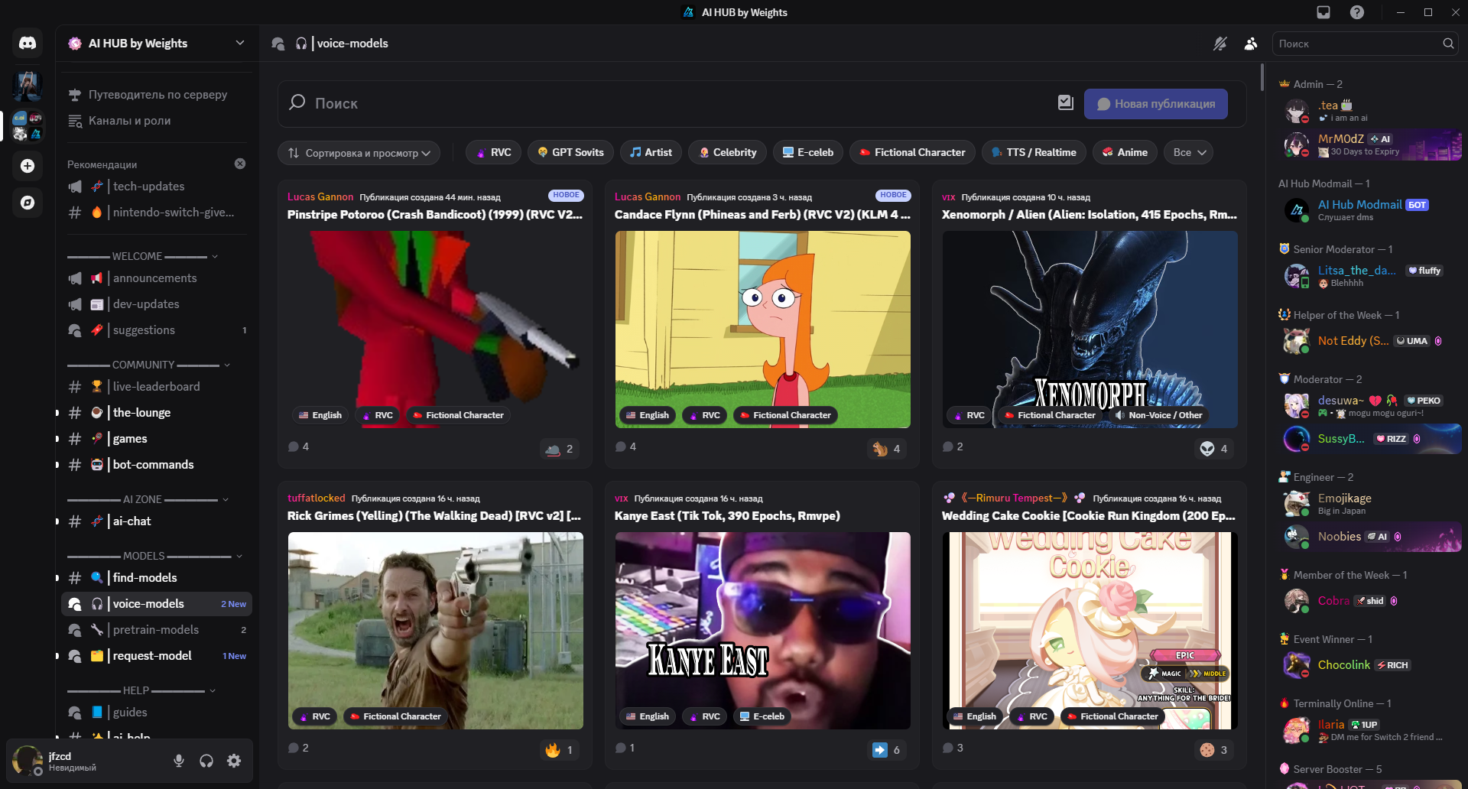The height and width of the screenshot is (789, 1468).
Task: Open Путеводитель по серверу
Action: [x=157, y=95]
